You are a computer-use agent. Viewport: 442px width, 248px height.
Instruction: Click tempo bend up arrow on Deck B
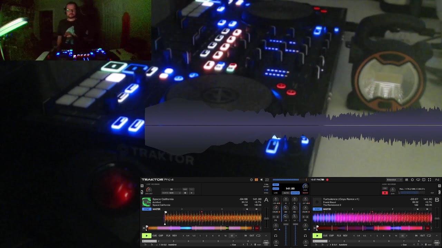click(427, 209)
